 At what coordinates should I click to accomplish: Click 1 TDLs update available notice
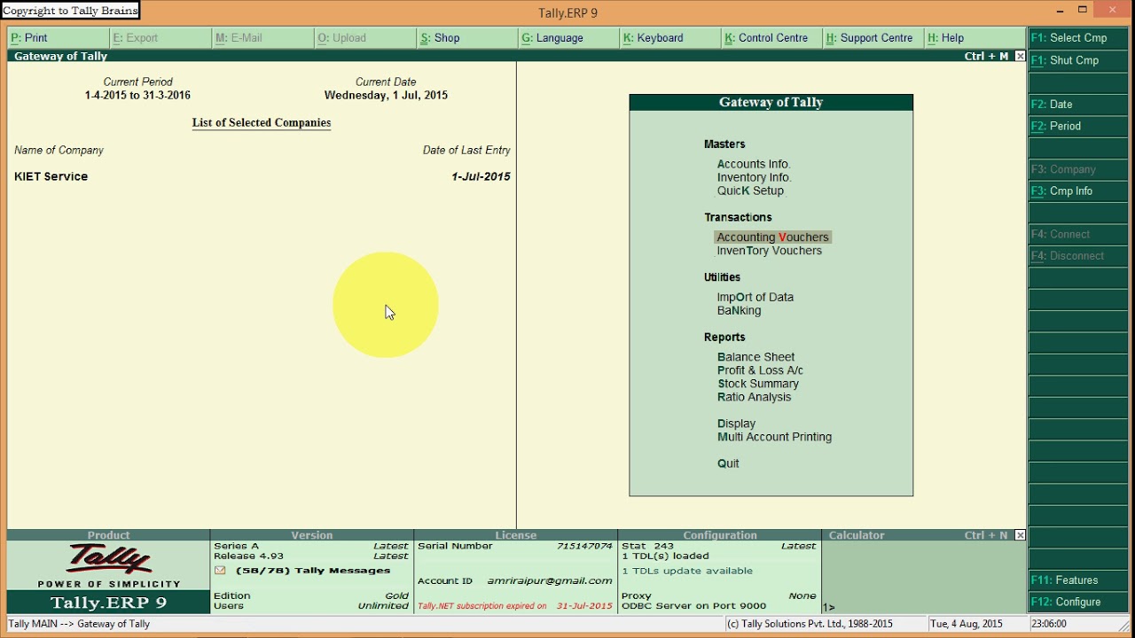pyautogui.click(x=687, y=572)
